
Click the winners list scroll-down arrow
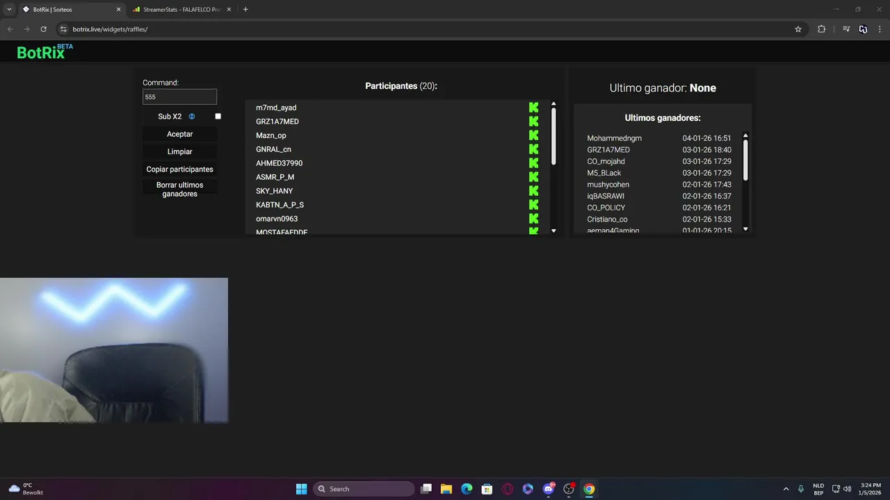click(x=745, y=229)
